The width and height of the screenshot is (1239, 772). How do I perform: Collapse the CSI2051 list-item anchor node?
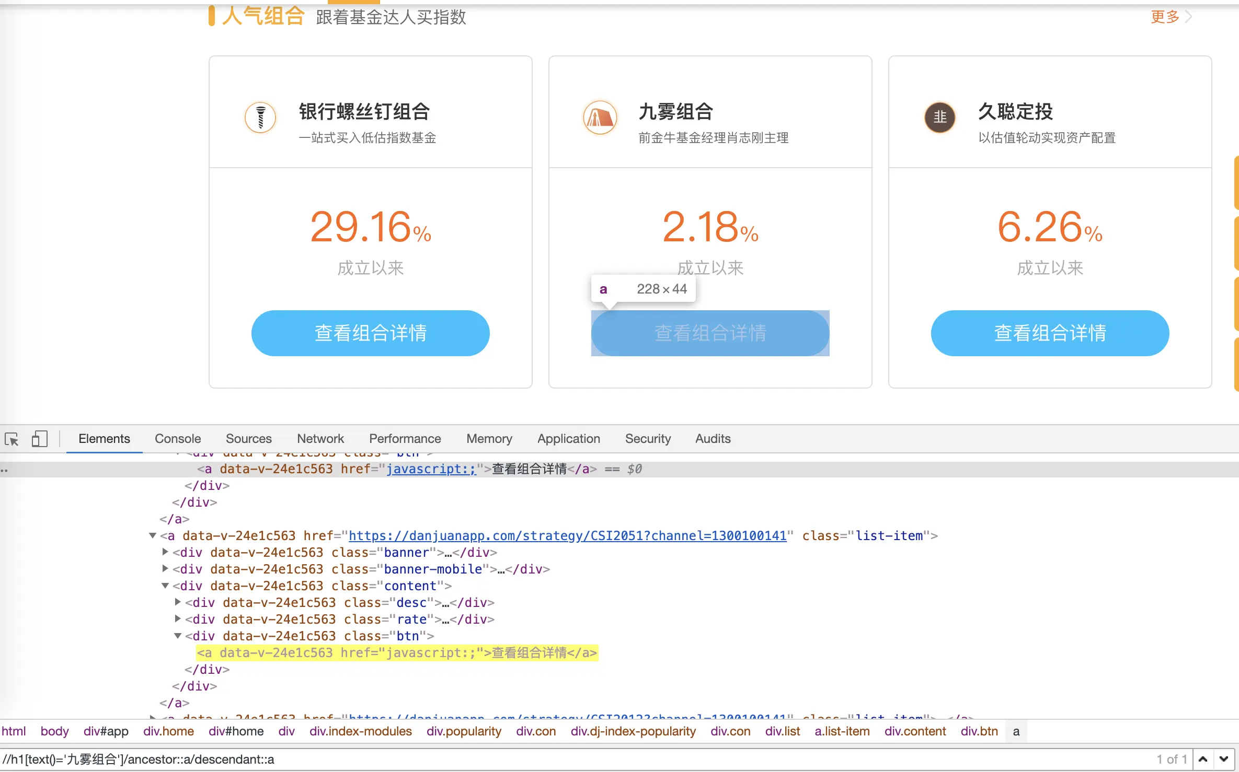pos(153,535)
